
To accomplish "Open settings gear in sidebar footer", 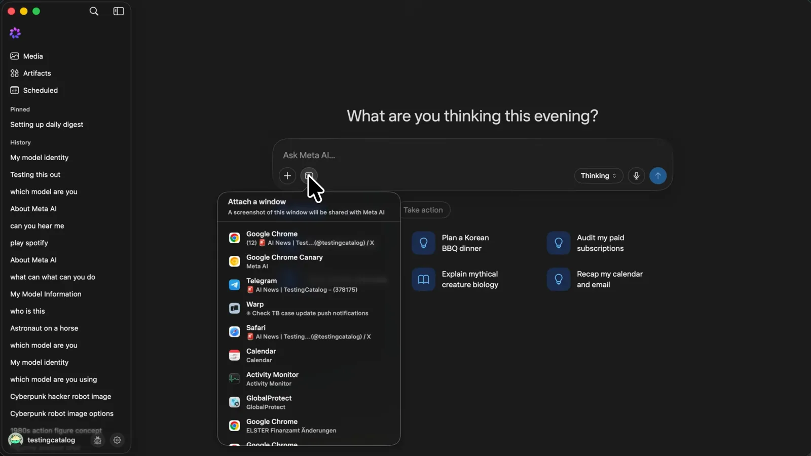I will pyautogui.click(x=117, y=440).
